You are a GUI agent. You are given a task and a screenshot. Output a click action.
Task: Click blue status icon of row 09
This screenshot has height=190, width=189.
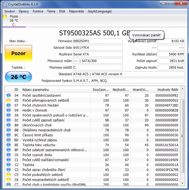tap(9, 110)
